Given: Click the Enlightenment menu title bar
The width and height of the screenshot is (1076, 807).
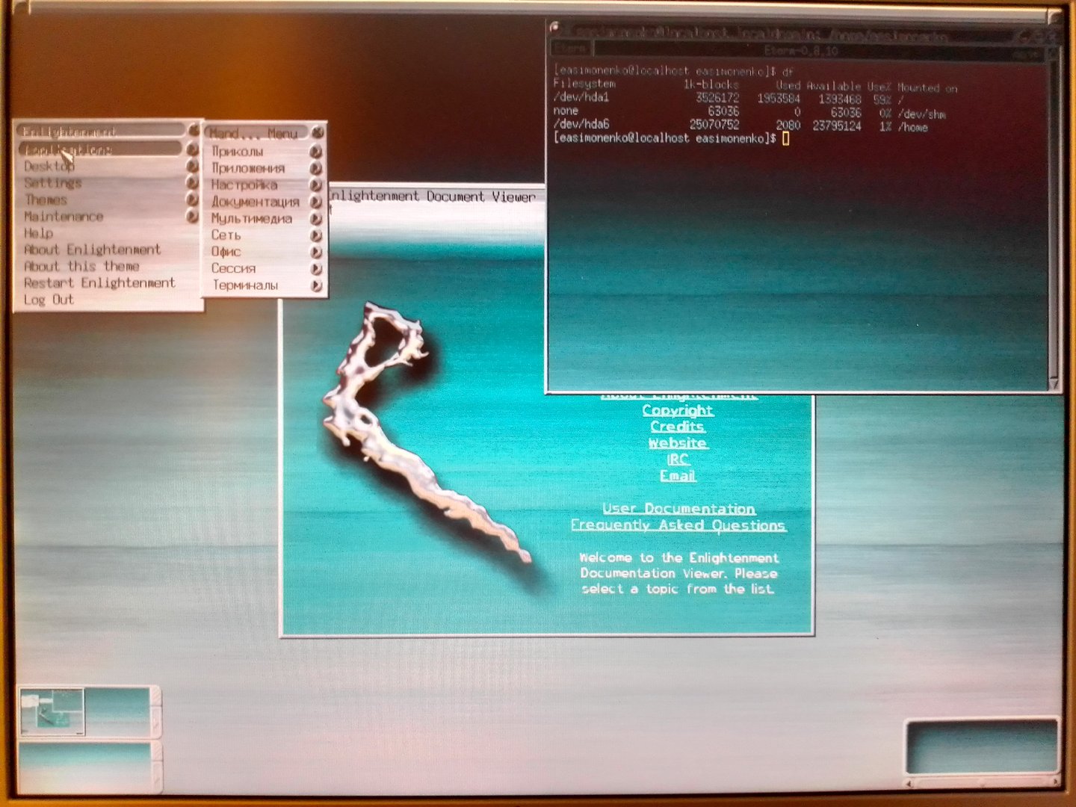Looking at the screenshot, I should 101,132.
